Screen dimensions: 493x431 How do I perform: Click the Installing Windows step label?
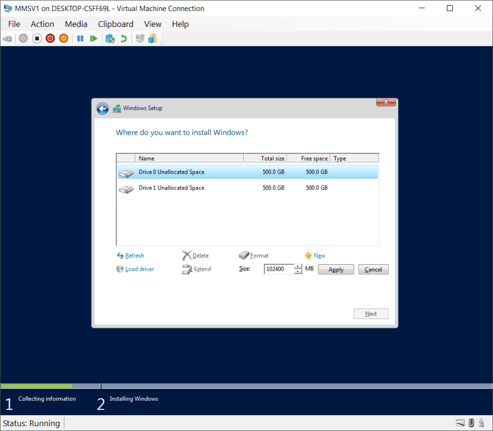tap(134, 399)
